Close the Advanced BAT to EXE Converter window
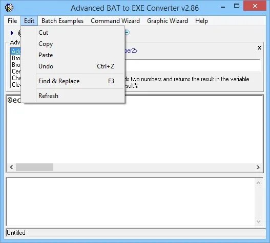This screenshot has height=243, width=270. coord(255,6)
